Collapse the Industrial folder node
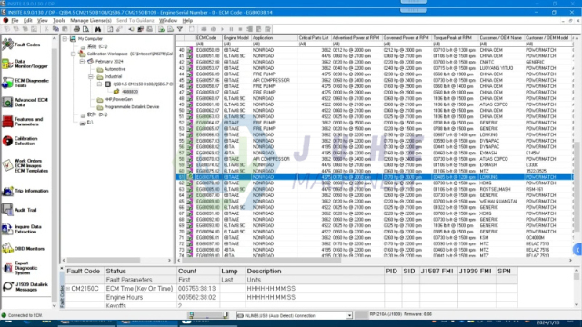 pyautogui.click(x=91, y=76)
